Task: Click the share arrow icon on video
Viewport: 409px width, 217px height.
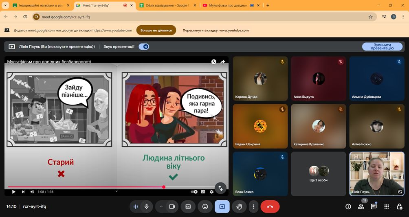Action: (222, 62)
